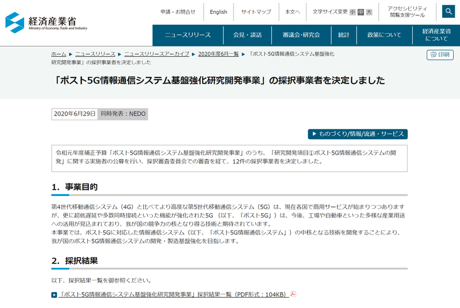Jump to 本文へ link
This screenshot has width=460, height=308.
(x=293, y=11)
